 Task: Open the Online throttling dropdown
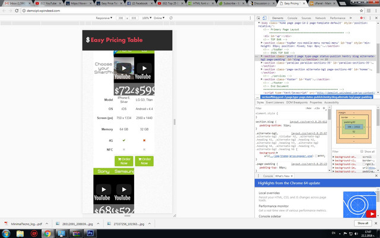click(159, 18)
